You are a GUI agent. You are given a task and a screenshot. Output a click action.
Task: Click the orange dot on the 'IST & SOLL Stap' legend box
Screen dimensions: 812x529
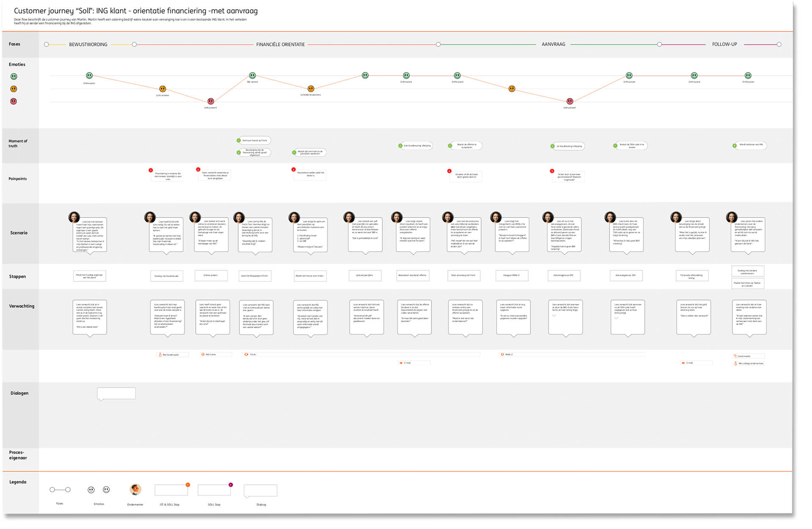click(188, 485)
